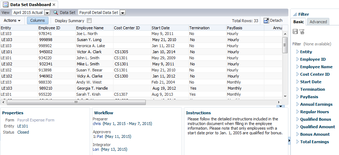Viewport: 339px width, 155px height.
Task: Select the Basic filter tab
Action: click(298, 22)
